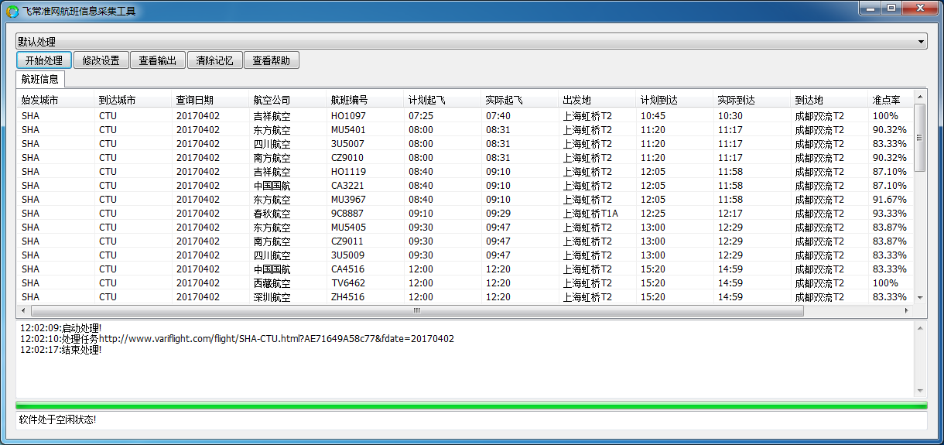Image resolution: width=944 pixels, height=445 pixels.
Task: Click the 计划起飞 column header
Action: coord(443,100)
